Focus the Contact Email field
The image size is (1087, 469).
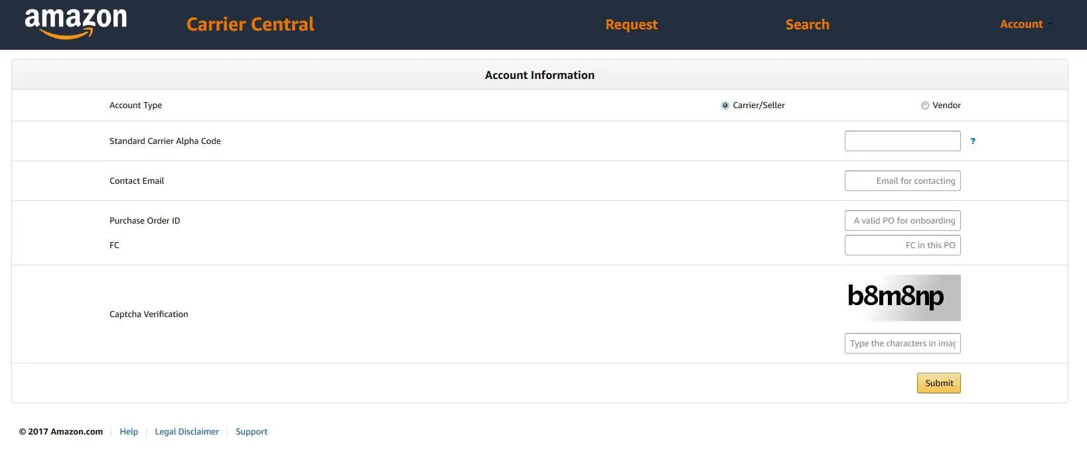(x=903, y=181)
